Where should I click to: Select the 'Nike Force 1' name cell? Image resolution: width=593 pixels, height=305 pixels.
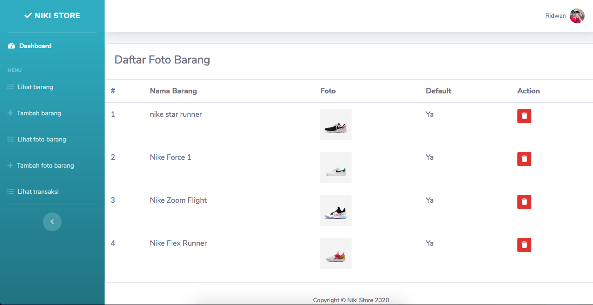[x=170, y=157]
